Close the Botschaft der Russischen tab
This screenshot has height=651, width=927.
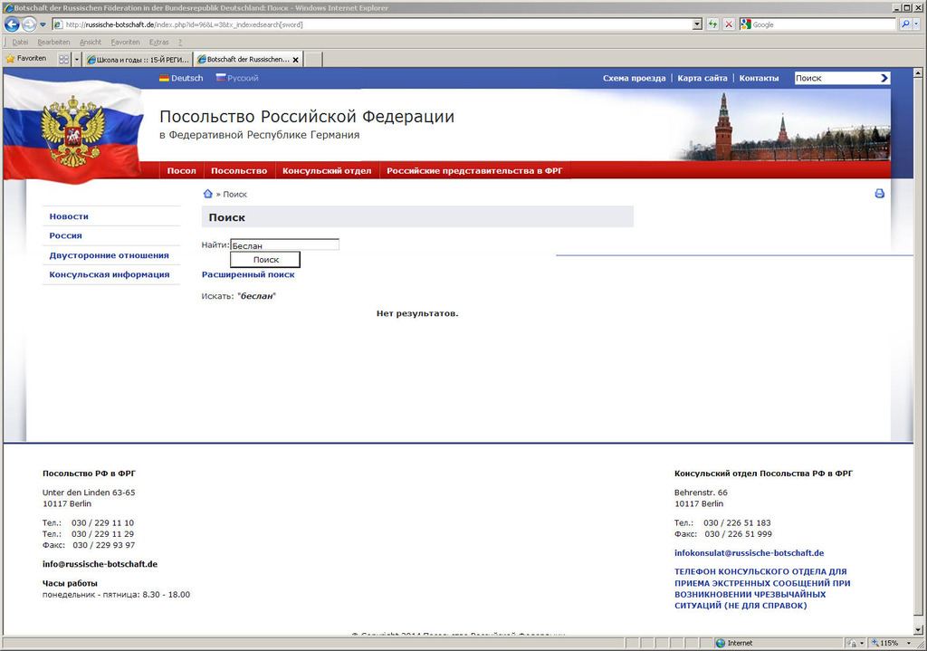(296, 60)
